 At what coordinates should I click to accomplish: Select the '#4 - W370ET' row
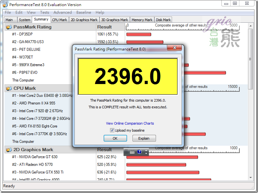tap(22, 57)
